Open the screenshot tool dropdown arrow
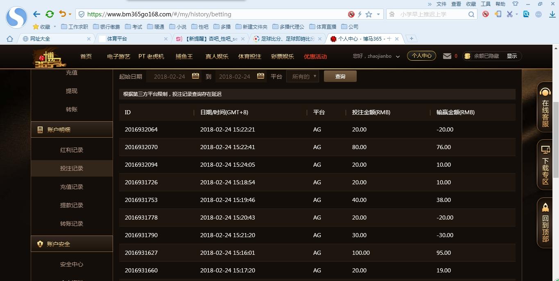This screenshot has height=281, width=559. click(x=517, y=14)
